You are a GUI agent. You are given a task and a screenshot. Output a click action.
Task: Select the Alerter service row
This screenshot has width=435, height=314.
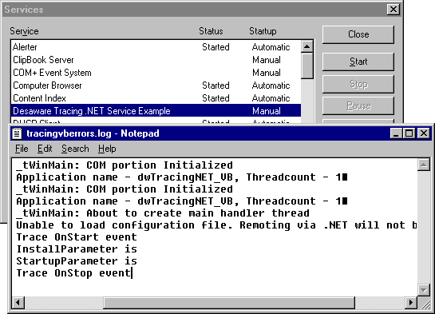pos(156,47)
